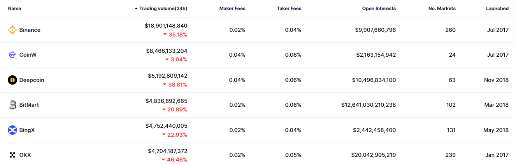Sort by Maker Fees column
This screenshot has height=165, width=516.
(x=232, y=9)
